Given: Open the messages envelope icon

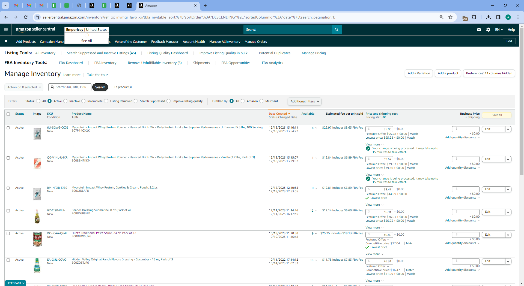Looking at the screenshot, I should coord(479,30).
